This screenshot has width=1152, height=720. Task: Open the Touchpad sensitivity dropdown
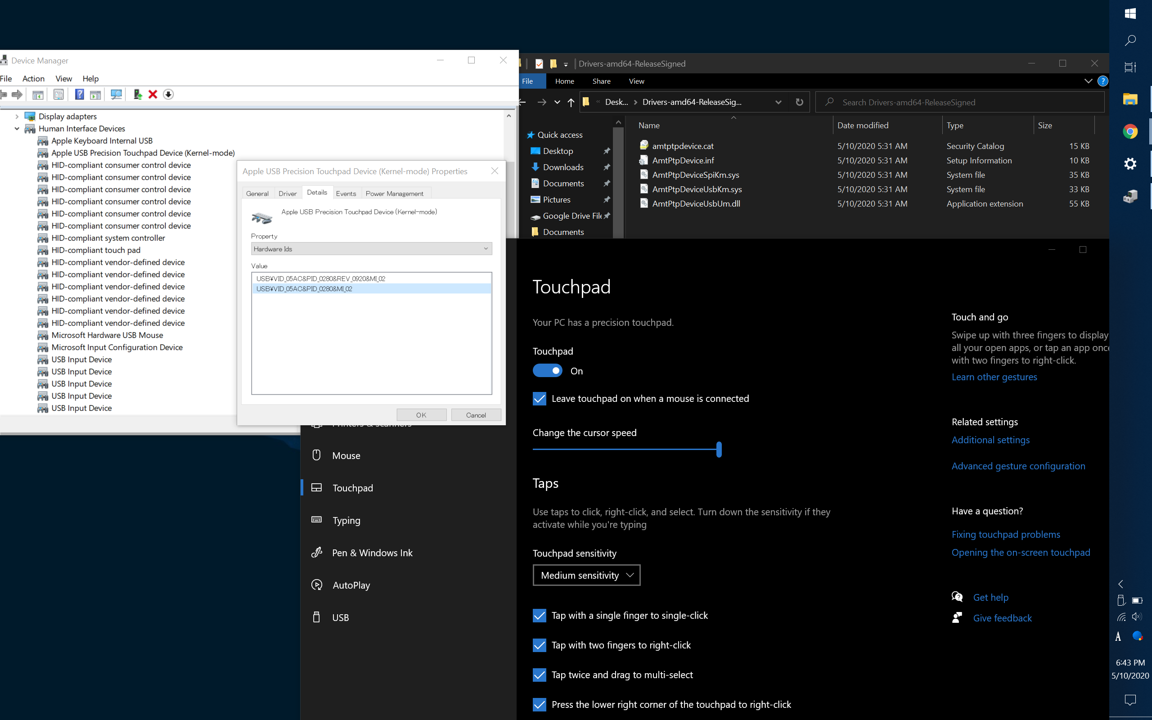pyautogui.click(x=586, y=575)
